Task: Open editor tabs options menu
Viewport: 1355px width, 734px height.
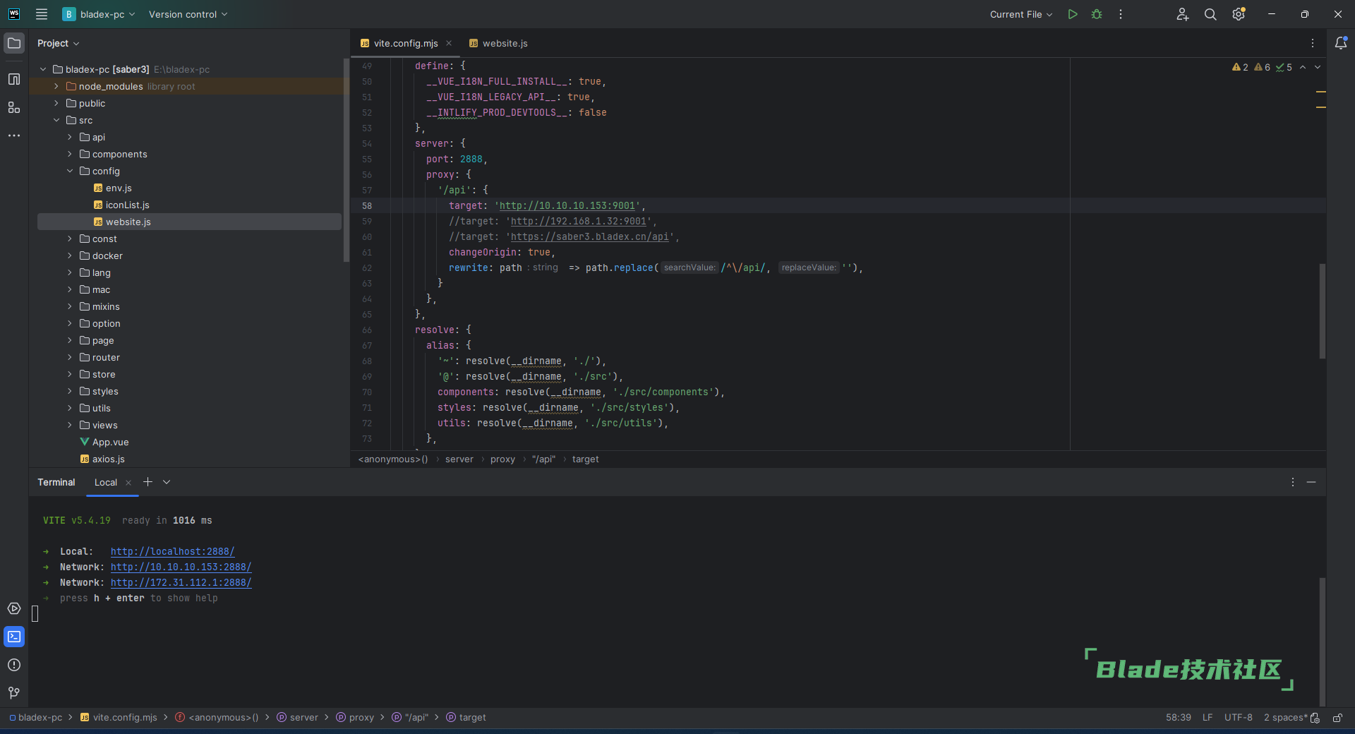Action: tap(1313, 43)
